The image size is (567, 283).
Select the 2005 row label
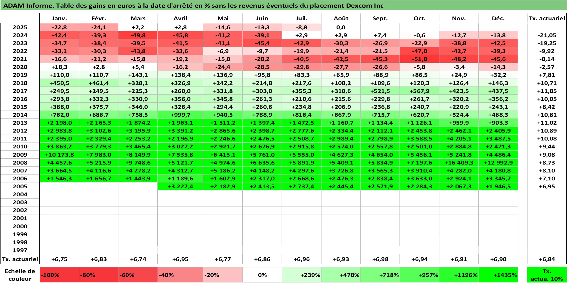click(x=20, y=187)
